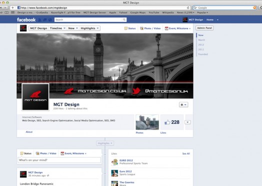Jump to March on timeline navigator

(x=201, y=40)
